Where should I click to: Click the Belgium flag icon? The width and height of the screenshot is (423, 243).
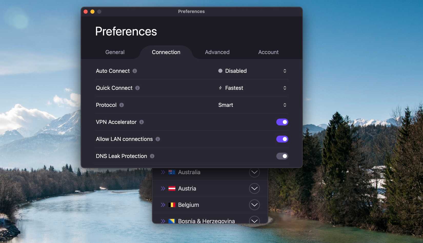(x=172, y=205)
